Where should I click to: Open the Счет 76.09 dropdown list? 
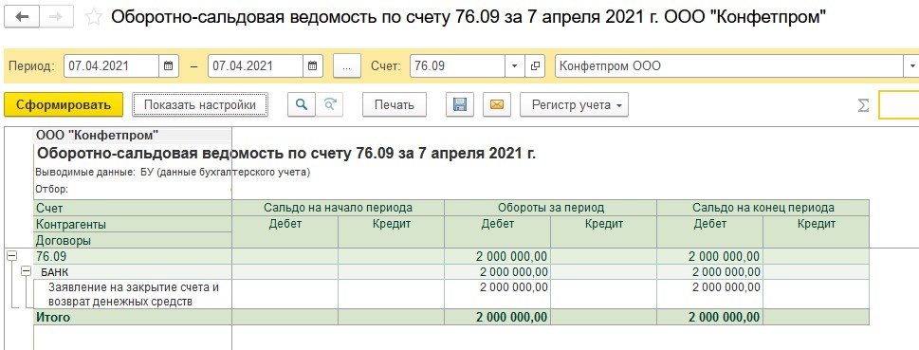click(515, 65)
